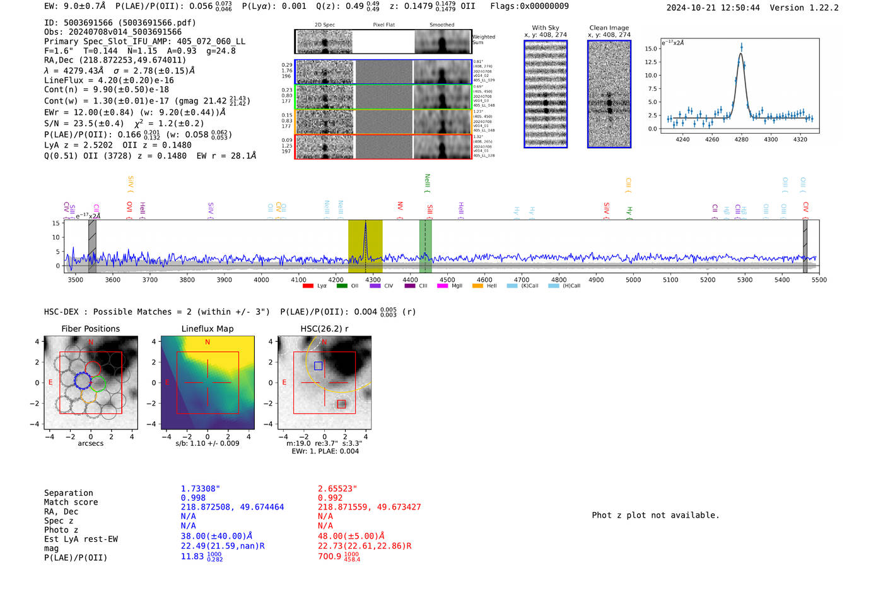Viewport: 883px width, 601px height.
Task: Select the purple CIV legend swatch
Action: click(375, 286)
